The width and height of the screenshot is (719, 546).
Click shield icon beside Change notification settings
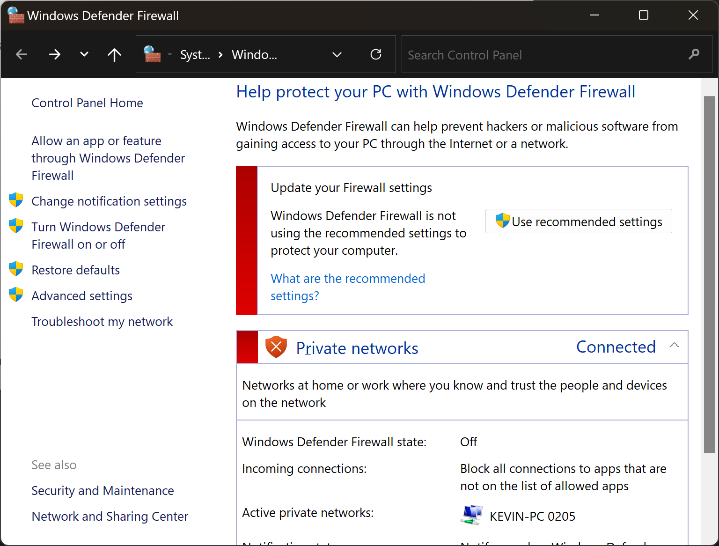16,200
